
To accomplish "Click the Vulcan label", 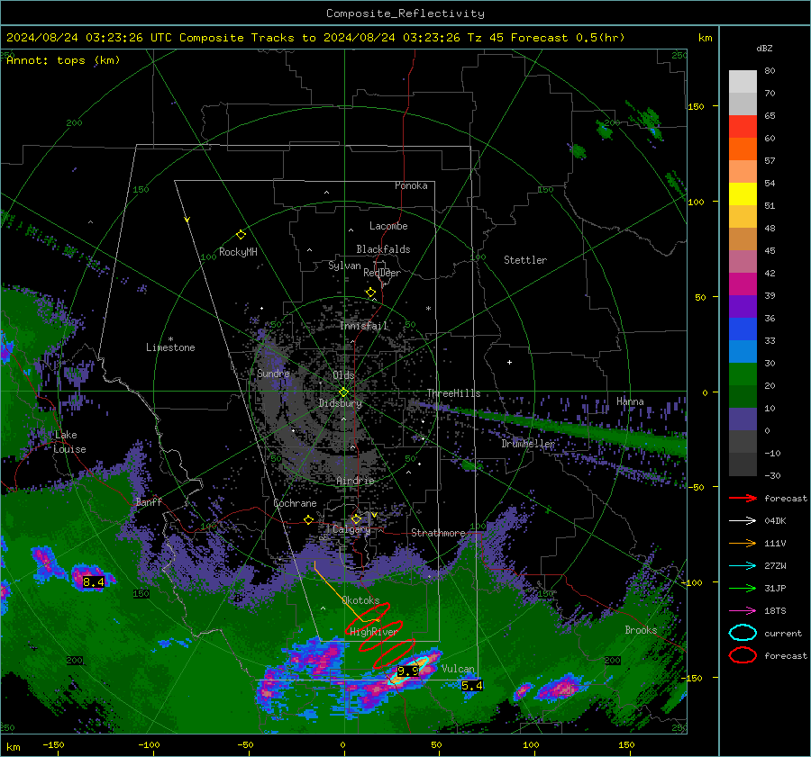I will tap(458, 669).
